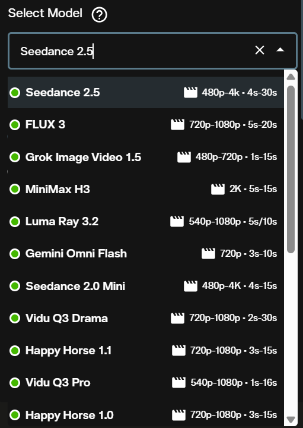Viewport: 303px width, 428px height.
Task: Select Happy Horse 1.0 model option
Action: [146, 415]
